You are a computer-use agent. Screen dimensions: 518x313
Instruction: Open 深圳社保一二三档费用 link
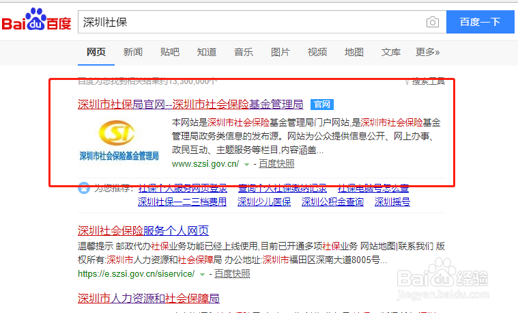182,202
